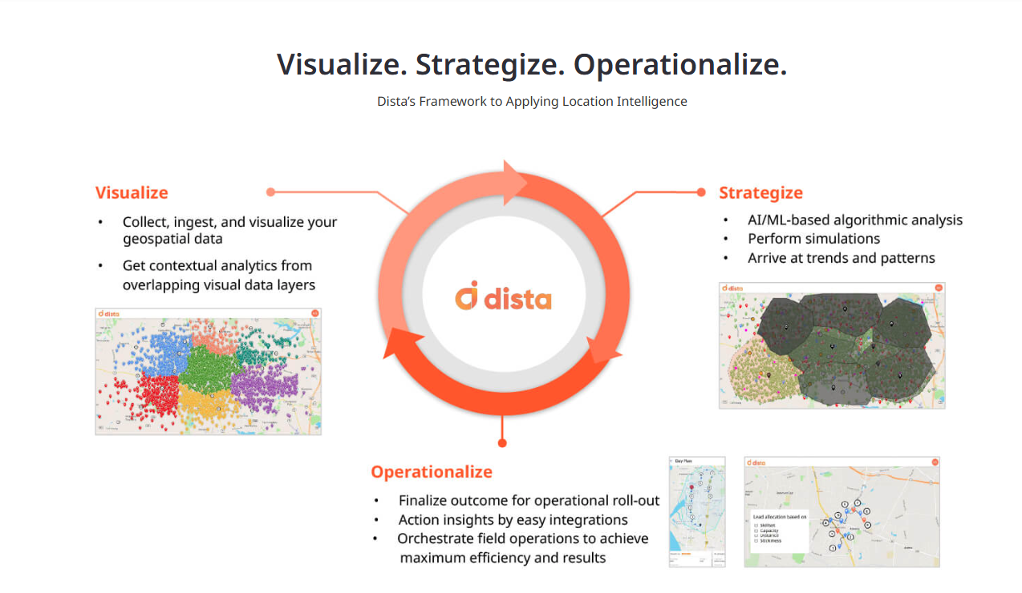
Task: Click the back arrow beside Day Plan
Action: 671,460
